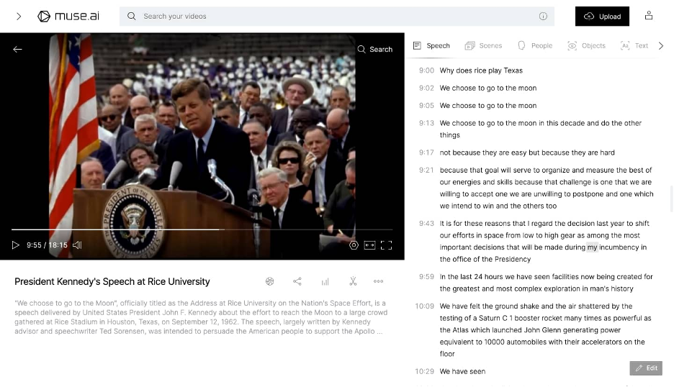The width and height of the screenshot is (674, 387).
Task: Click the scissors trim icon
Action: coord(353,281)
